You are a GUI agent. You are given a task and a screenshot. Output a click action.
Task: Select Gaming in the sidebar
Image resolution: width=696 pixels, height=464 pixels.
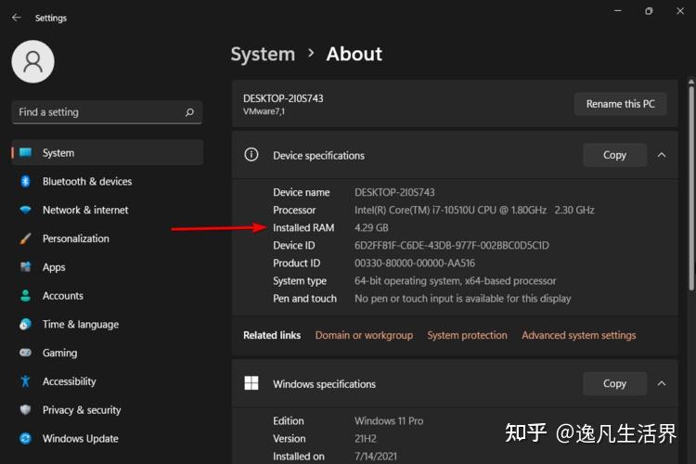[108, 353]
